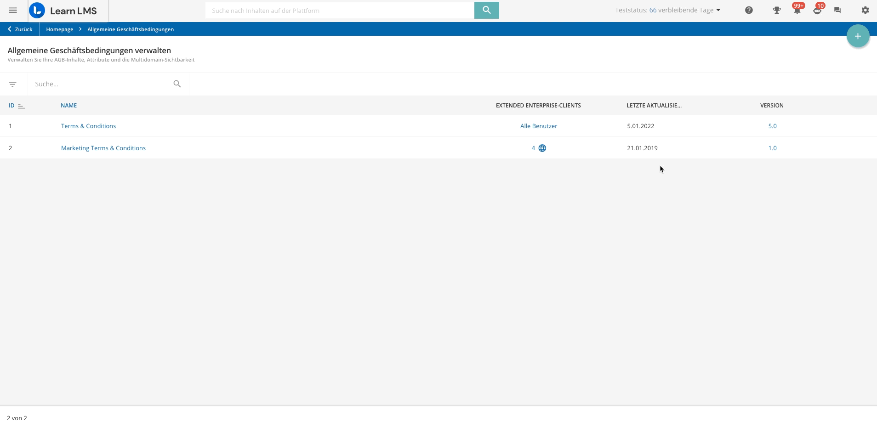The image size is (877, 428).
Task: Expand the Teststatus remaining days dropdown
Action: click(668, 10)
